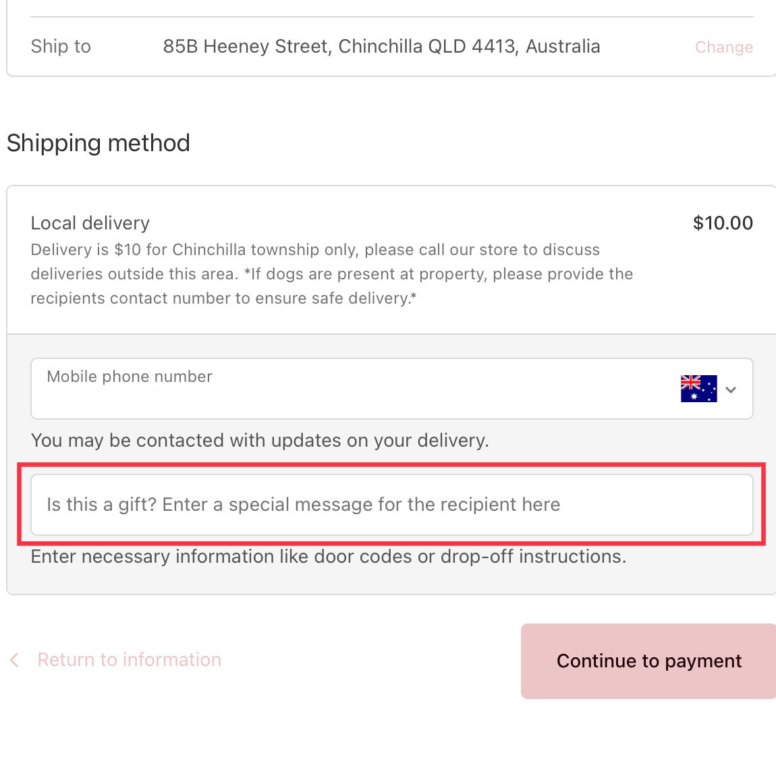The height and width of the screenshot is (776, 776).
Task: Click the 85B Heeney Street address text
Action: tap(381, 47)
